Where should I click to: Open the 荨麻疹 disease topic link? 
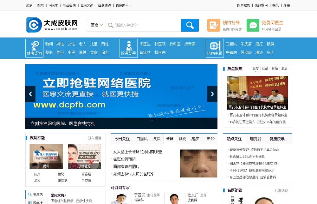click(246, 52)
